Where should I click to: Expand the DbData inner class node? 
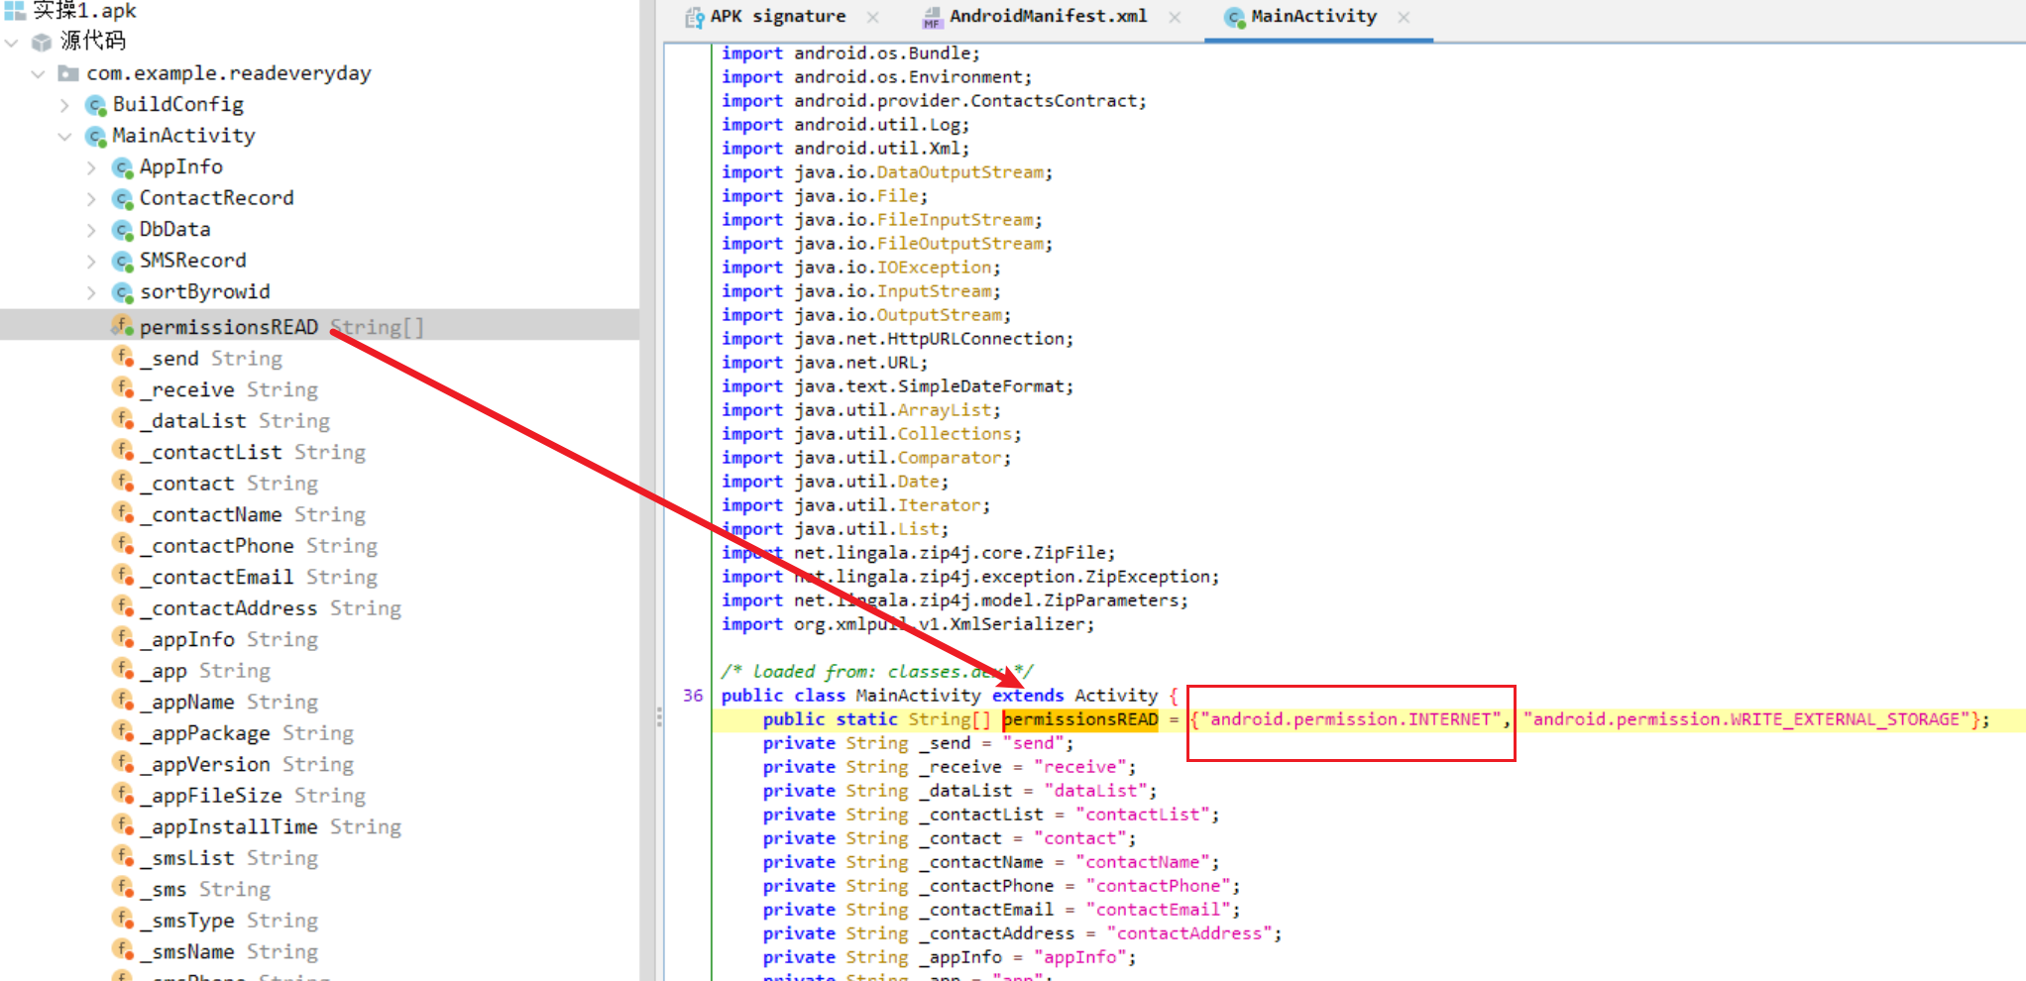click(91, 230)
